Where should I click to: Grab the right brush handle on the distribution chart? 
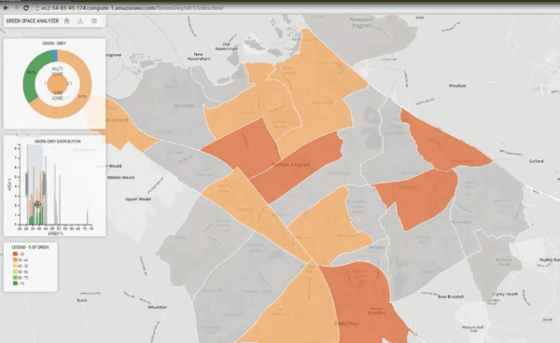(x=44, y=184)
